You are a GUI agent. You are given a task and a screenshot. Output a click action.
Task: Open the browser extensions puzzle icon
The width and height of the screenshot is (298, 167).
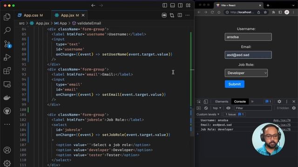(273, 13)
